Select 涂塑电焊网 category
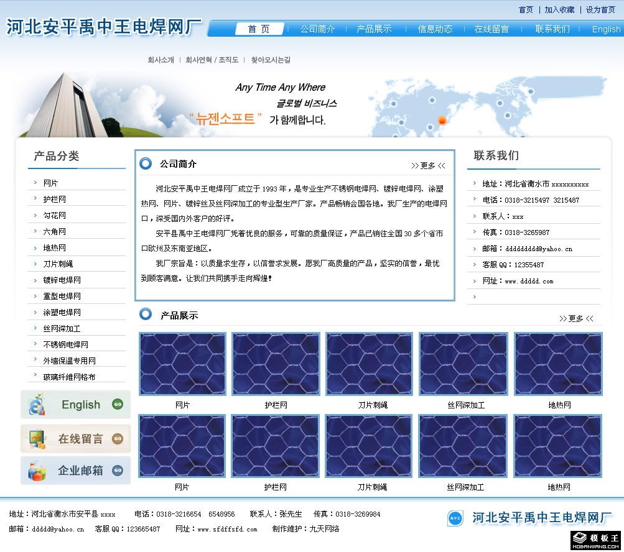This screenshot has width=624, height=552. (x=62, y=312)
